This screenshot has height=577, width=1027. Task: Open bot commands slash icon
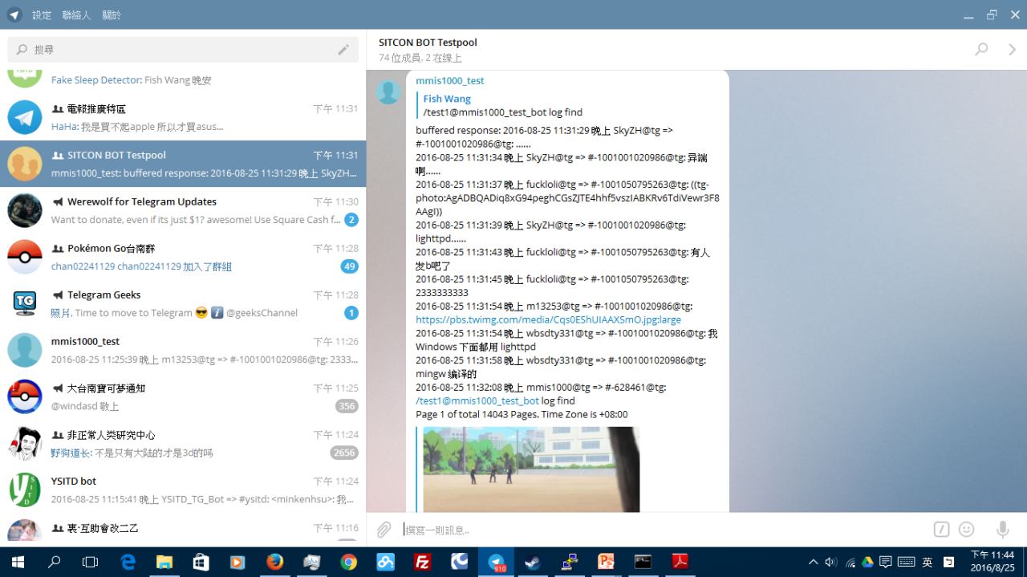[941, 530]
